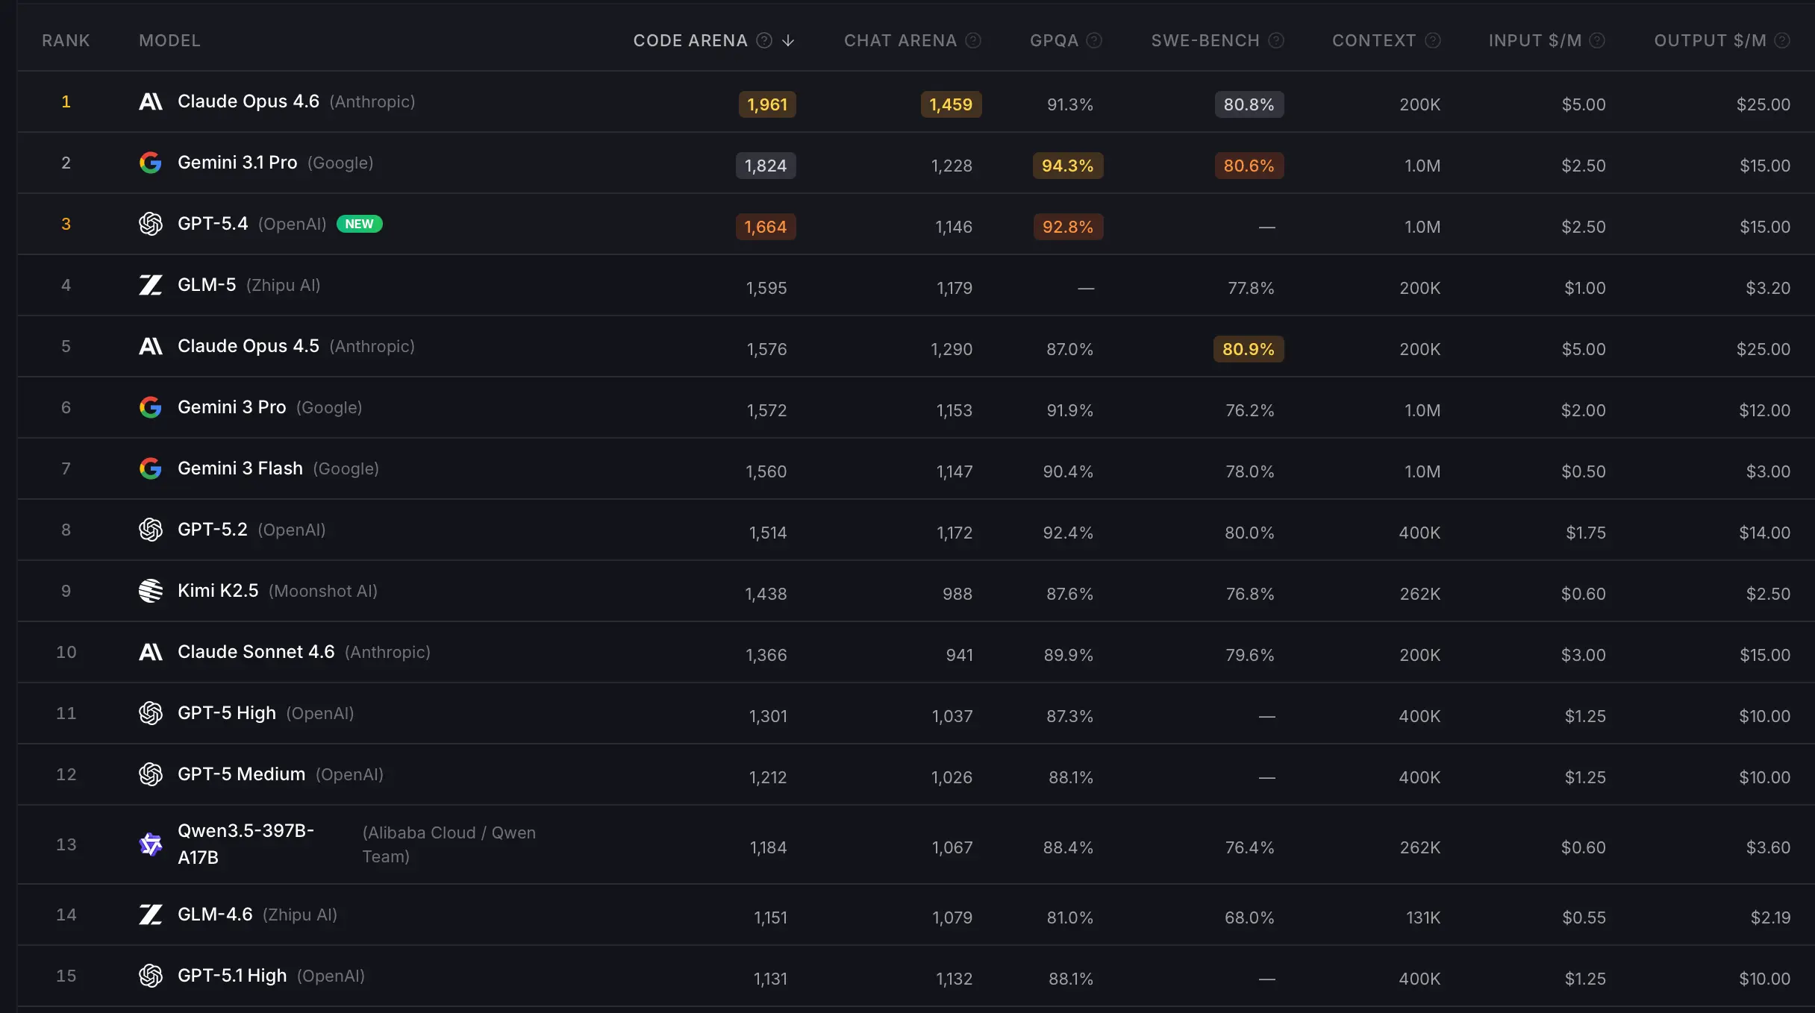Click the Chat Arena help icon
Viewport: 1815px width, 1013px height.
point(973,40)
